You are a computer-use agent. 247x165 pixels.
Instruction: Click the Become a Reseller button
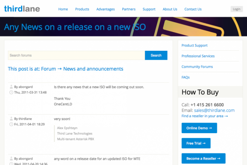point(203,158)
